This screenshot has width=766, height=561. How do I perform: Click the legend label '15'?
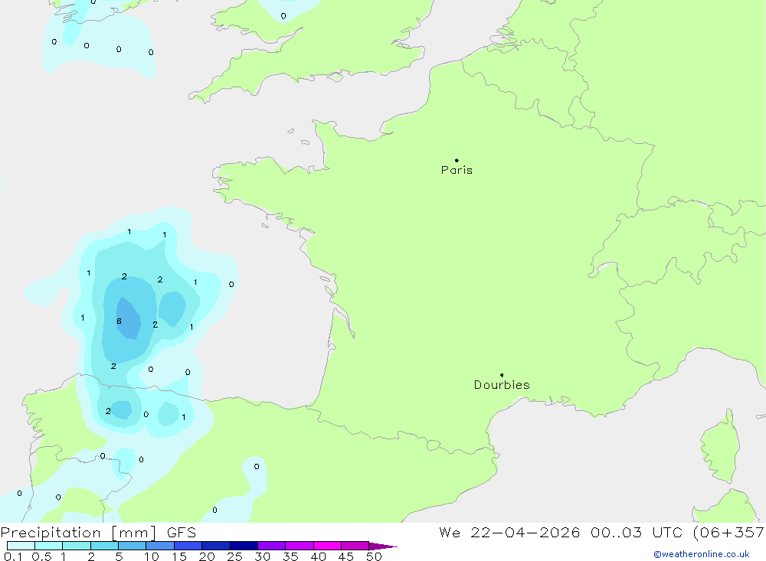click(x=179, y=556)
